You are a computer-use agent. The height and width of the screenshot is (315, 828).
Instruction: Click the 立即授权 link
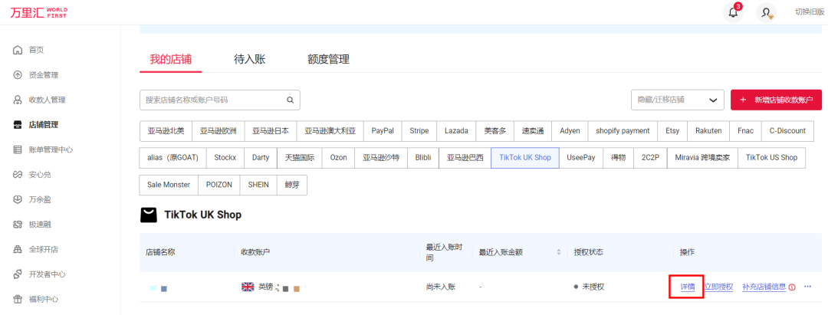coord(718,287)
